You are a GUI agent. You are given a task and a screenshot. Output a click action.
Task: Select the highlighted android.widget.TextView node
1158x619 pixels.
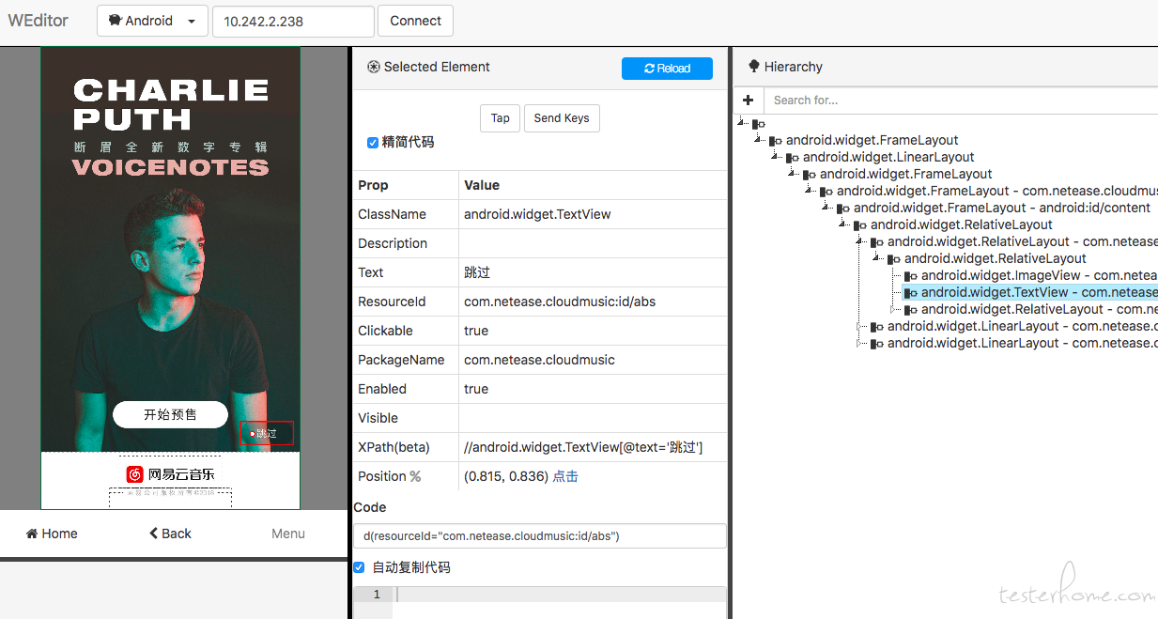pyautogui.click(x=1030, y=292)
